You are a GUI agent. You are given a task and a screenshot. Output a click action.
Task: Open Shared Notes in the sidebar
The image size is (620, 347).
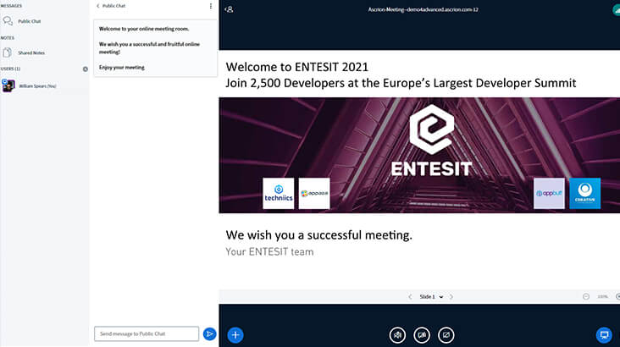tap(30, 52)
